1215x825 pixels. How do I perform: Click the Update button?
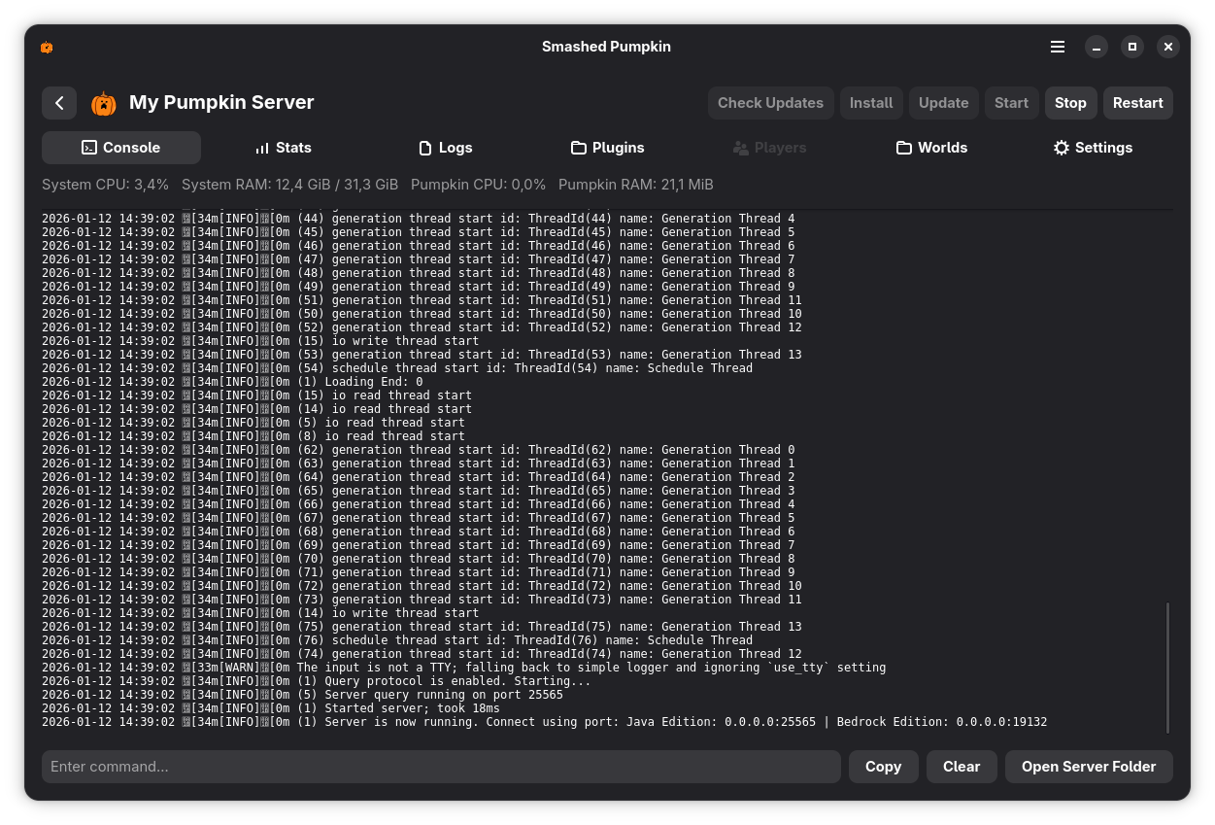(943, 103)
